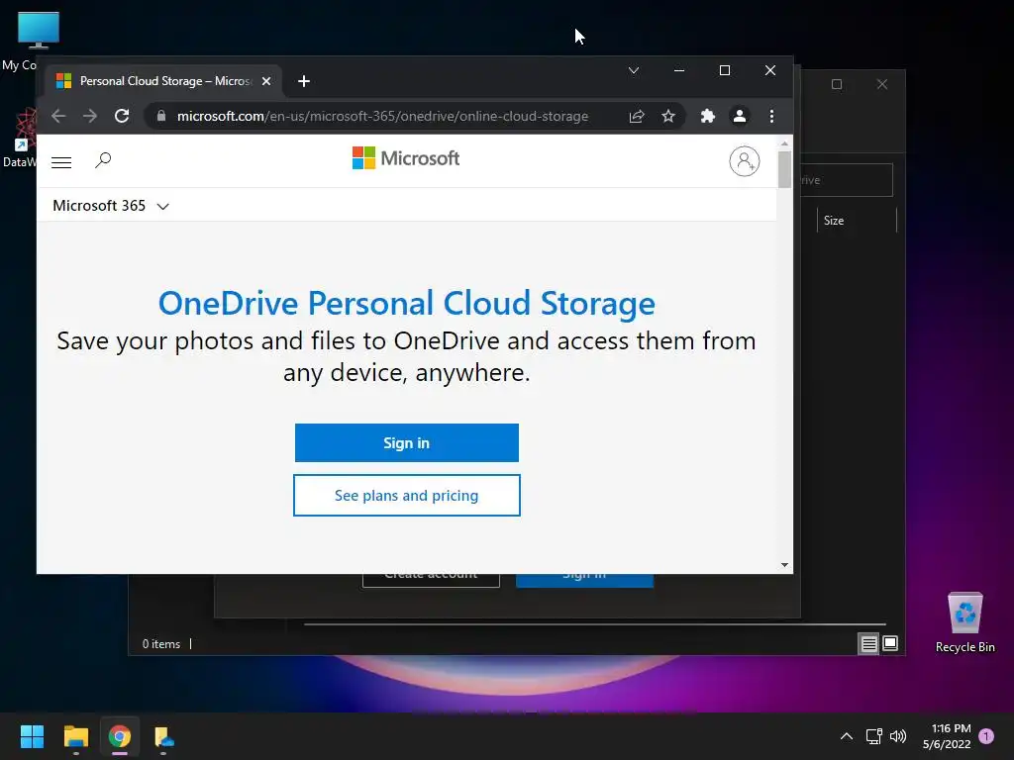Reload the Microsoft page
Image resolution: width=1014 pixels, height=760 pixels.
click(122, 117)
